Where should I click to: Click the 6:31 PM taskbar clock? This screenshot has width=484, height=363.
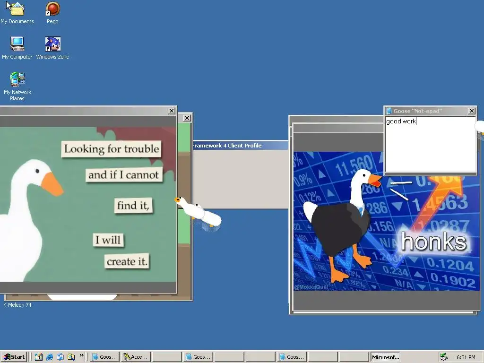466,357
